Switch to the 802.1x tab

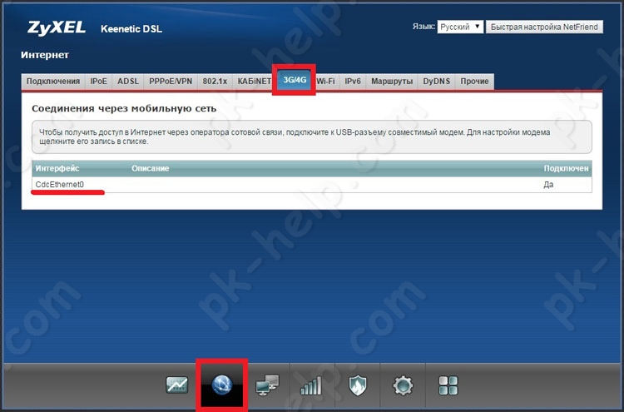215,82
